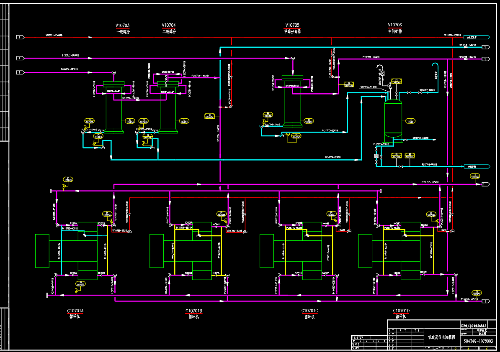This screenshot has width=500, height=352.
Task: Click the cyan gooseneck vent pipe top
Action: tap(435, 64)
